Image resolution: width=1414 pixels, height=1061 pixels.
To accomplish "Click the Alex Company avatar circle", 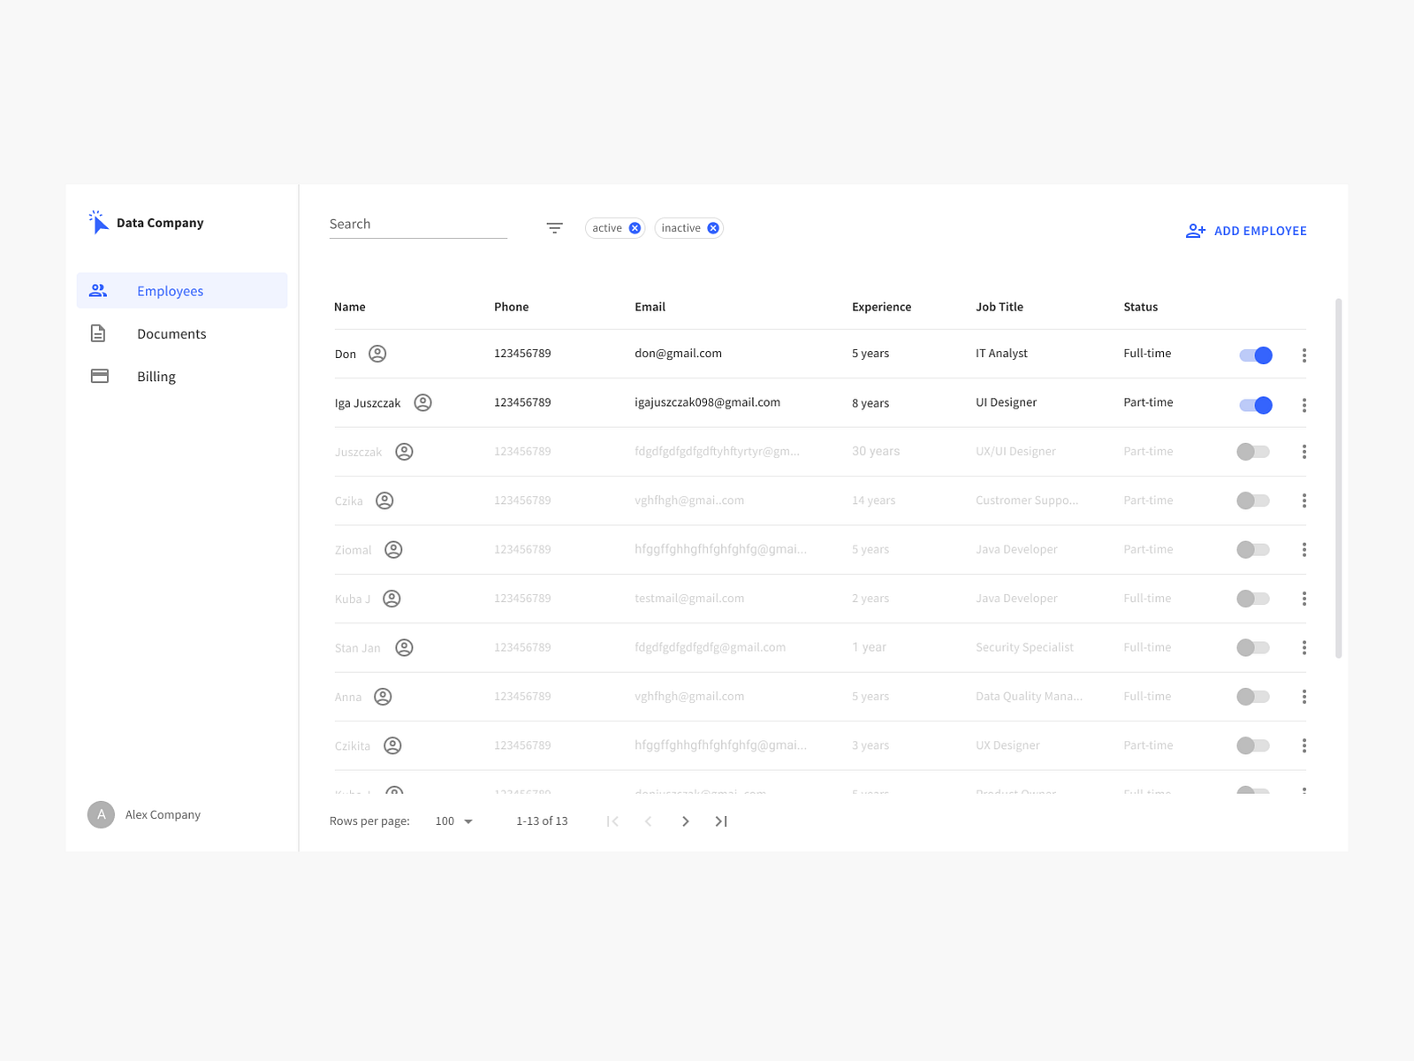I will tap(101, 814).
